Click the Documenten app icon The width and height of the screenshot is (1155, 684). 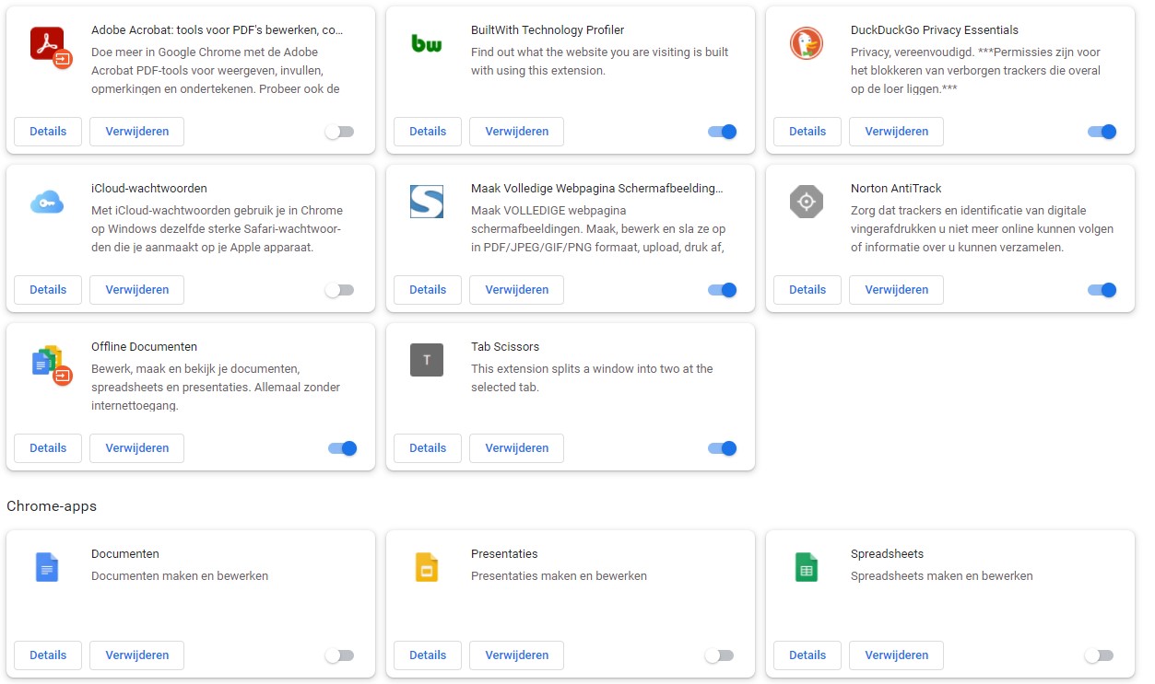[x=47, y=567]
